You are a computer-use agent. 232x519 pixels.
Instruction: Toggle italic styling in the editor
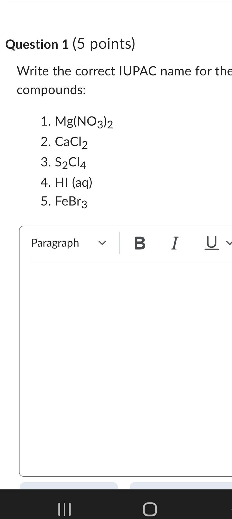(175, 243)
